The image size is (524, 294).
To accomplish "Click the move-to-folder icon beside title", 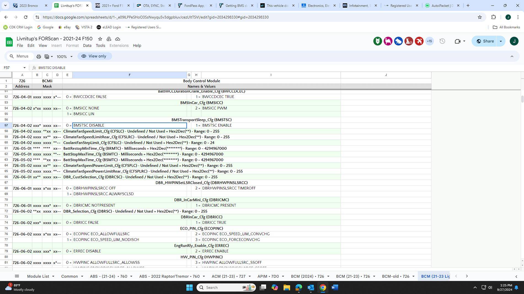I will 109,39.
